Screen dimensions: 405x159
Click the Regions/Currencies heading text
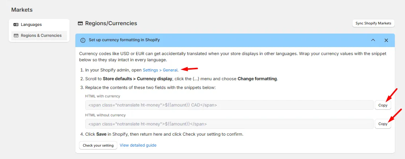pyautogui.click(x=111, y=23)
